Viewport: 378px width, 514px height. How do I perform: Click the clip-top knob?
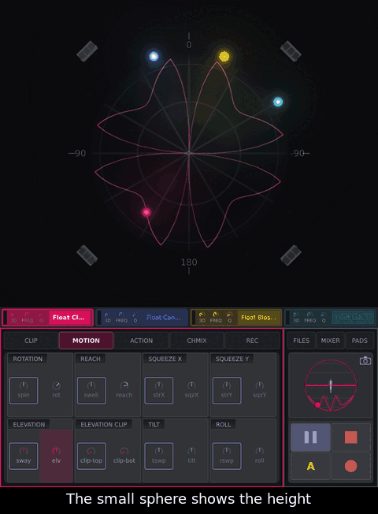(91, 456)
